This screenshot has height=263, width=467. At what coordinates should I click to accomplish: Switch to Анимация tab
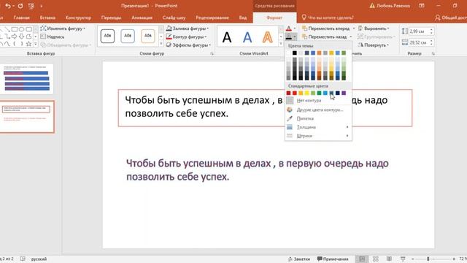tap(142, 18)
